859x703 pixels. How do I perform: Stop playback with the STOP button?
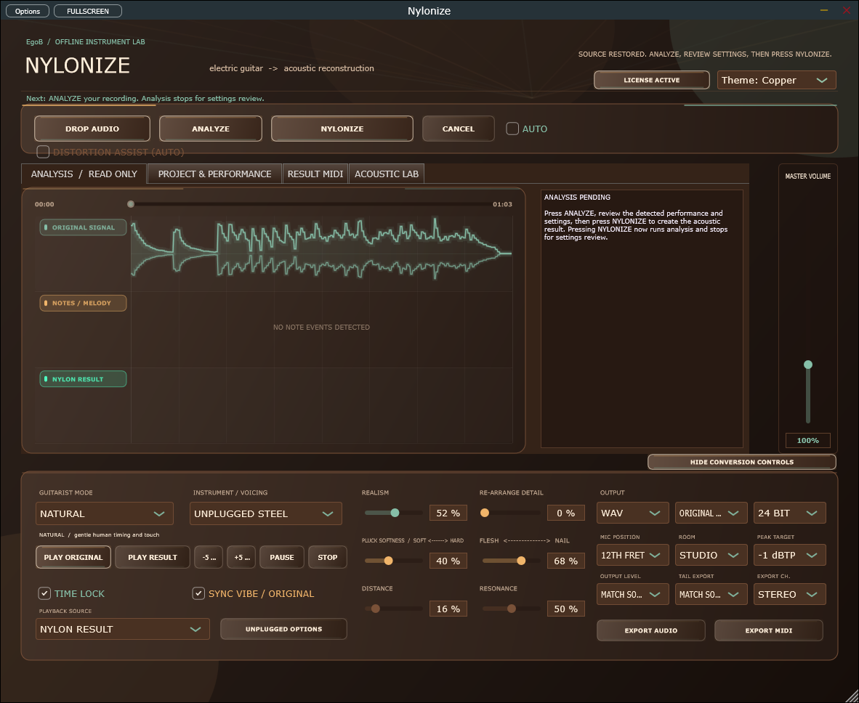click(x=328, y=557)
